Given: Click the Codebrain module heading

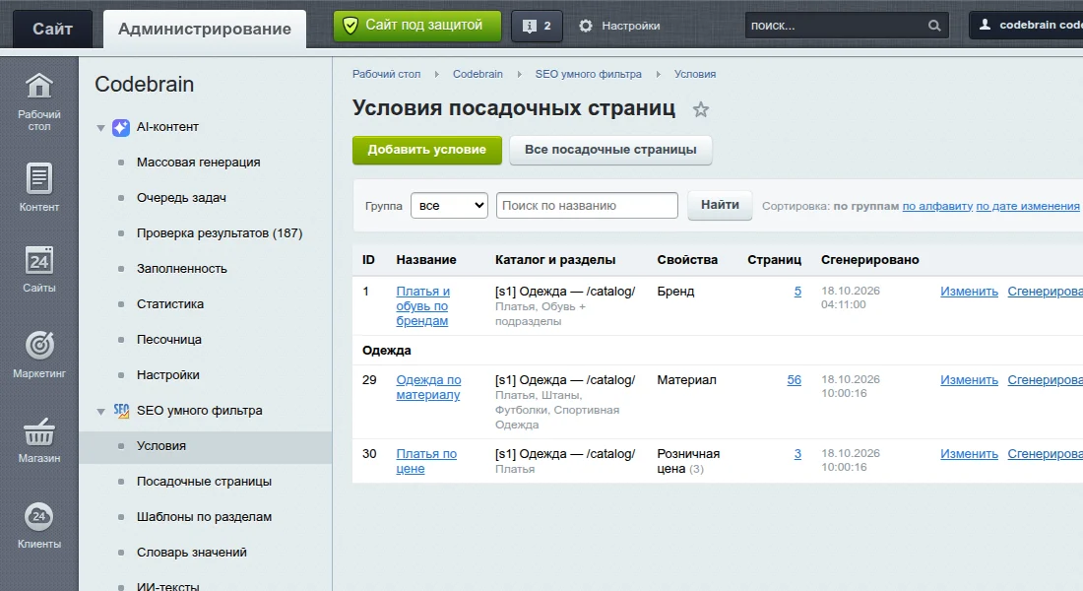Looking at the screenshot, I should pyautogui.click(x=145, y=85).
